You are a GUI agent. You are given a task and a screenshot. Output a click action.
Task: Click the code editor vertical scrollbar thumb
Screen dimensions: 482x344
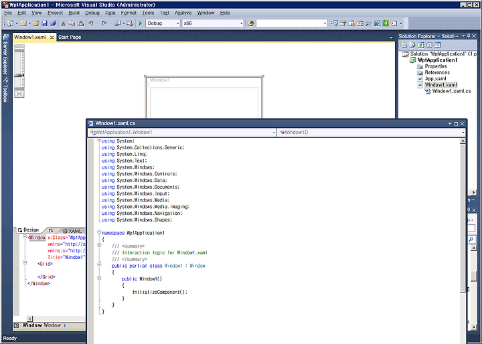(x=463, y=218)
